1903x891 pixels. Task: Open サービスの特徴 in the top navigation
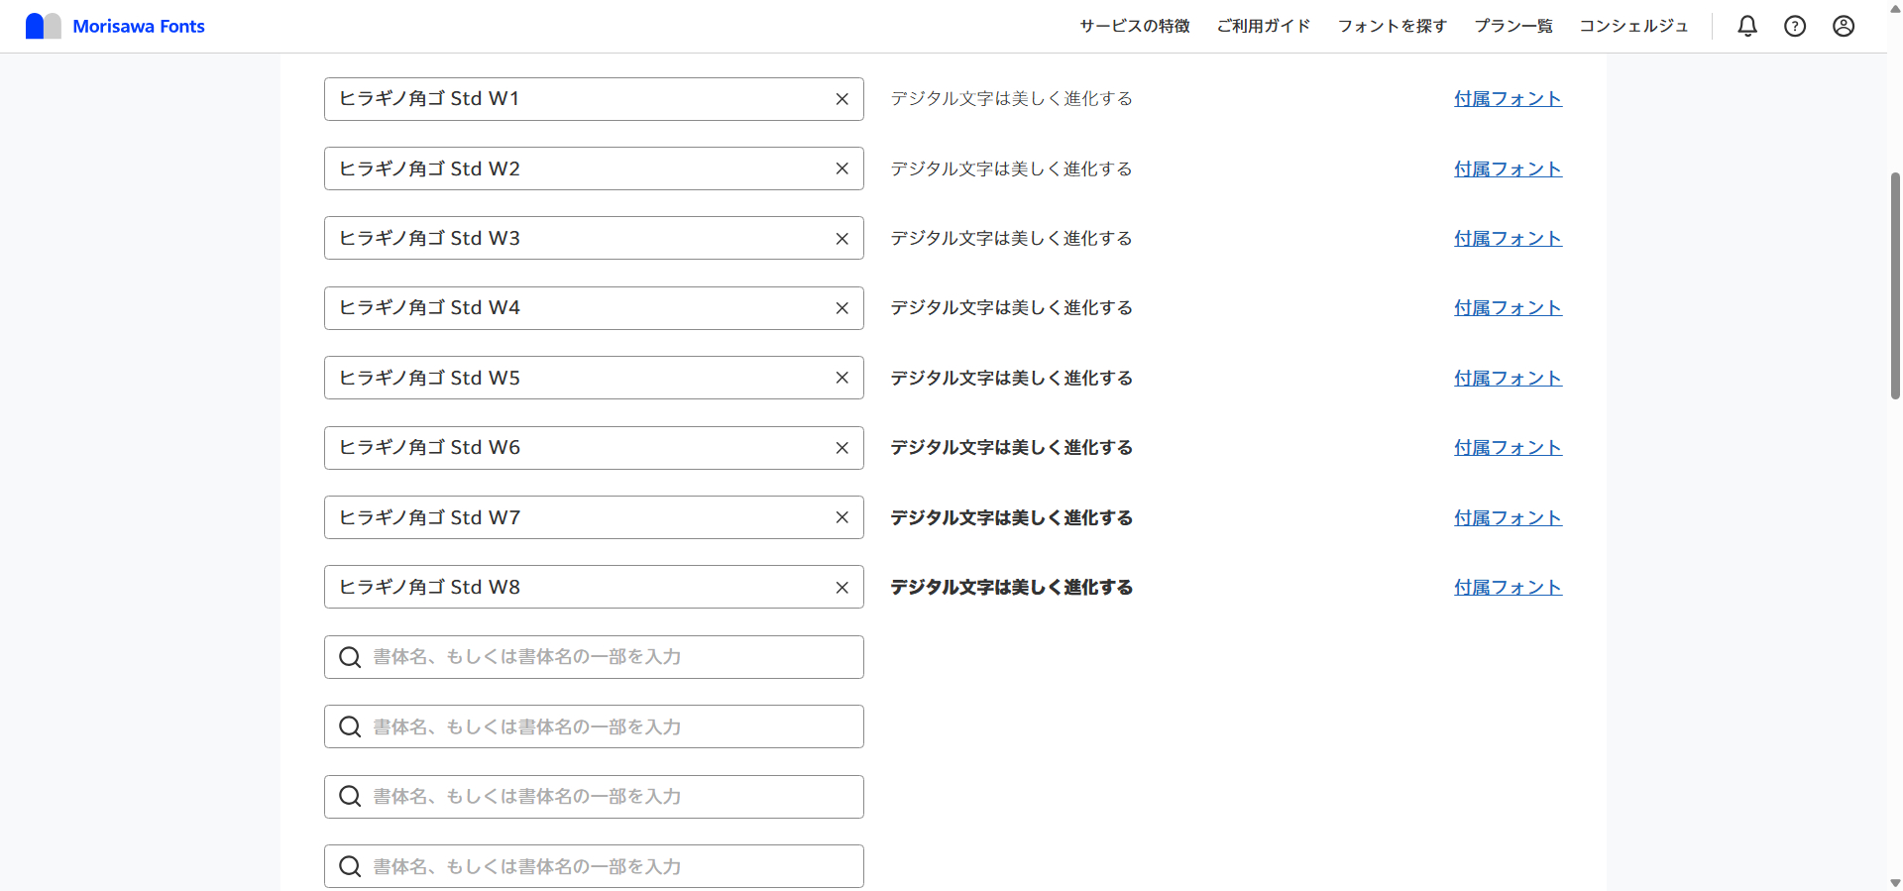(x=1135, y=26)
